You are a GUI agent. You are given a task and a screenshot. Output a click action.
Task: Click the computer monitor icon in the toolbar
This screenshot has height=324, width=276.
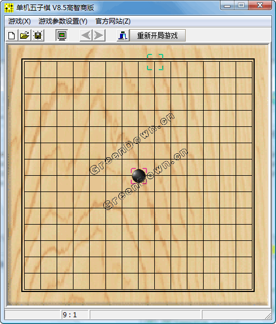(x=62, y=35)
